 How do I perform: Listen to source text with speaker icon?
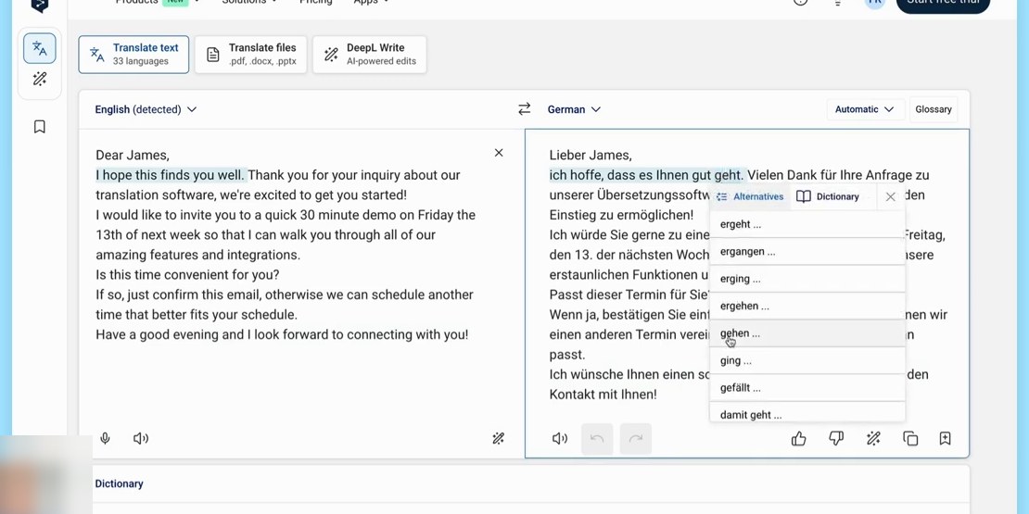point(140,439)
